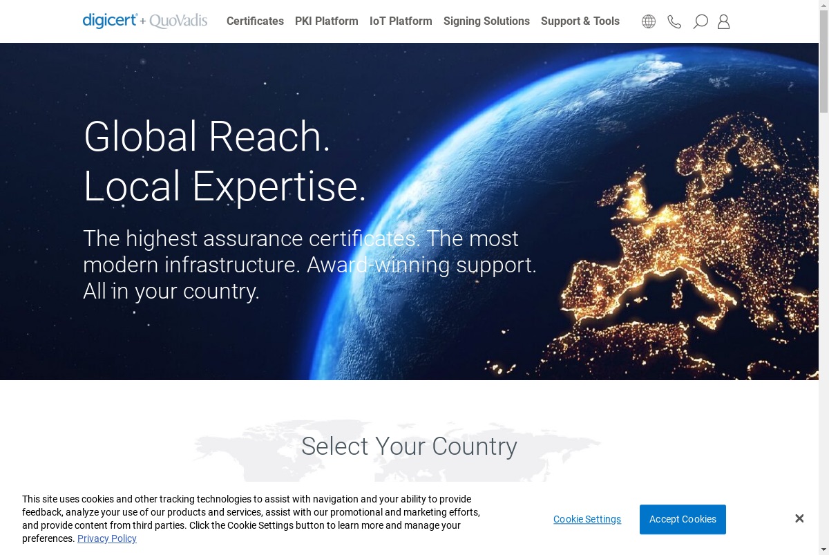Click the user account icon

click(x=723, y=21)
